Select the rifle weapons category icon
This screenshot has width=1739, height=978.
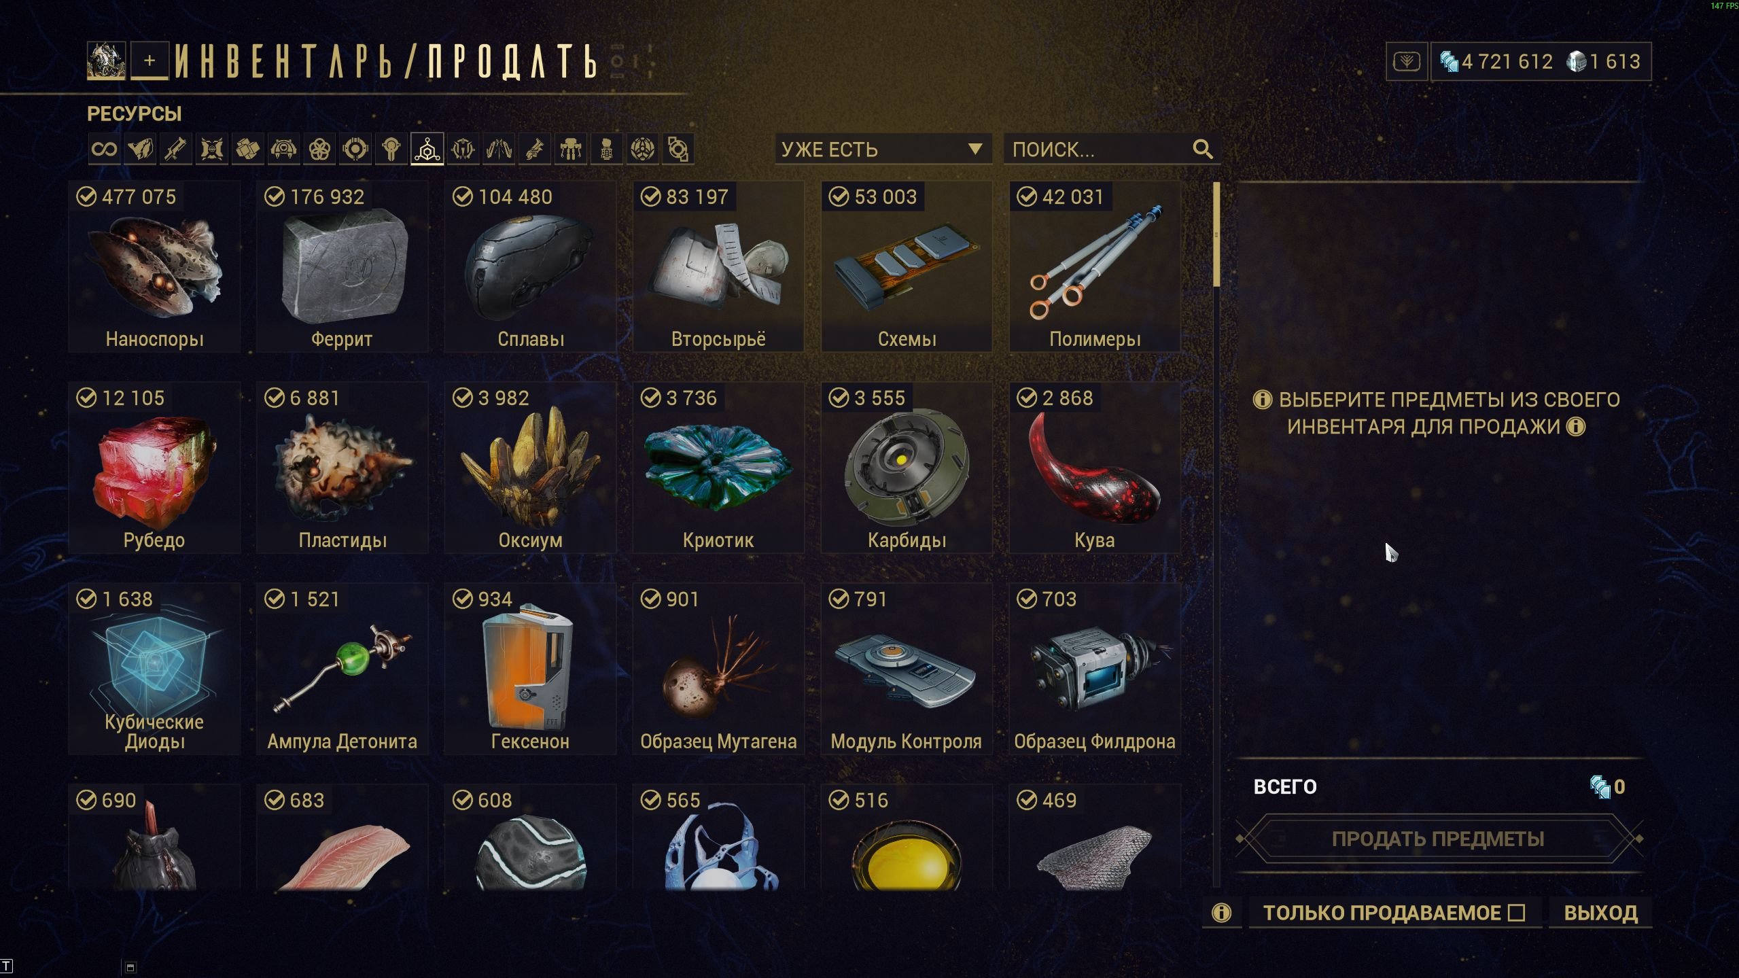pos(176,149)
